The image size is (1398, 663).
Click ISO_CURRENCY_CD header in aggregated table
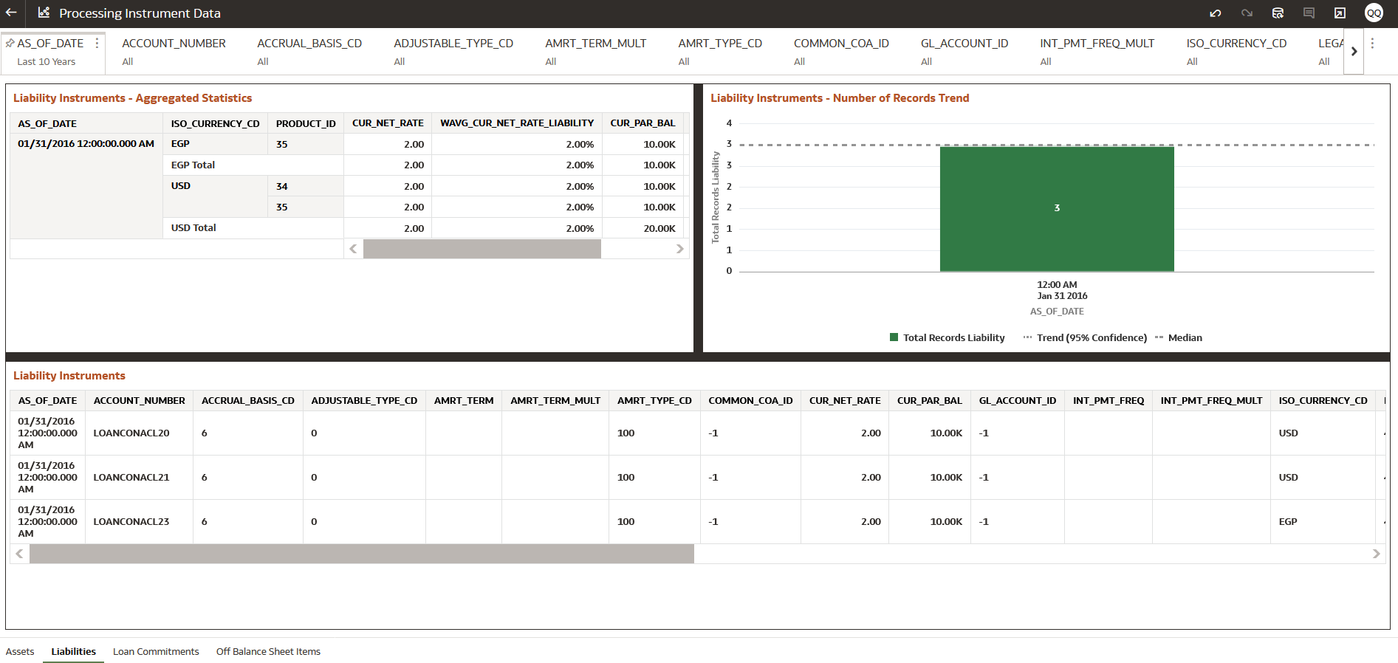[x=215, y=123]
